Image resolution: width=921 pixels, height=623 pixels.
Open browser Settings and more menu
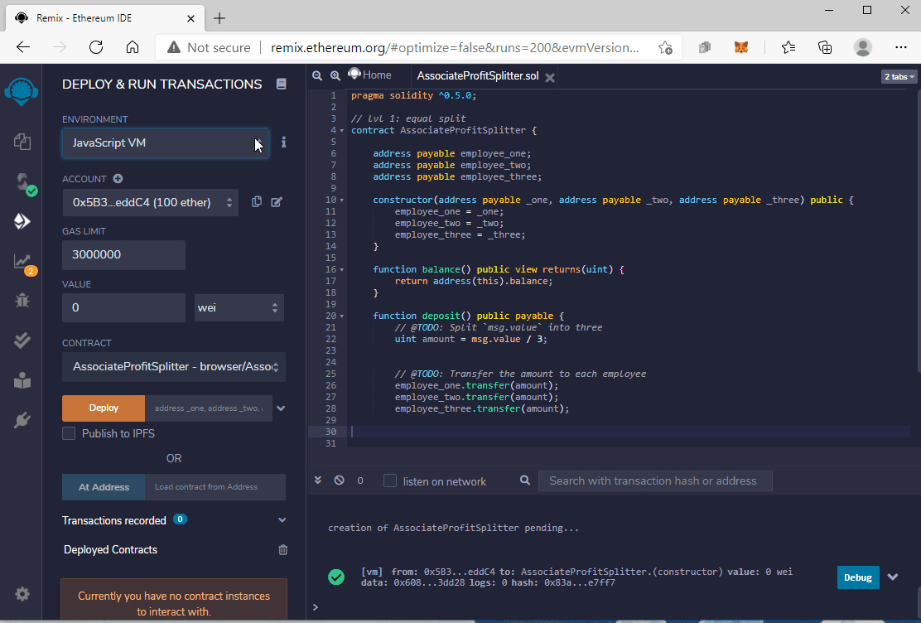(900, 47)
